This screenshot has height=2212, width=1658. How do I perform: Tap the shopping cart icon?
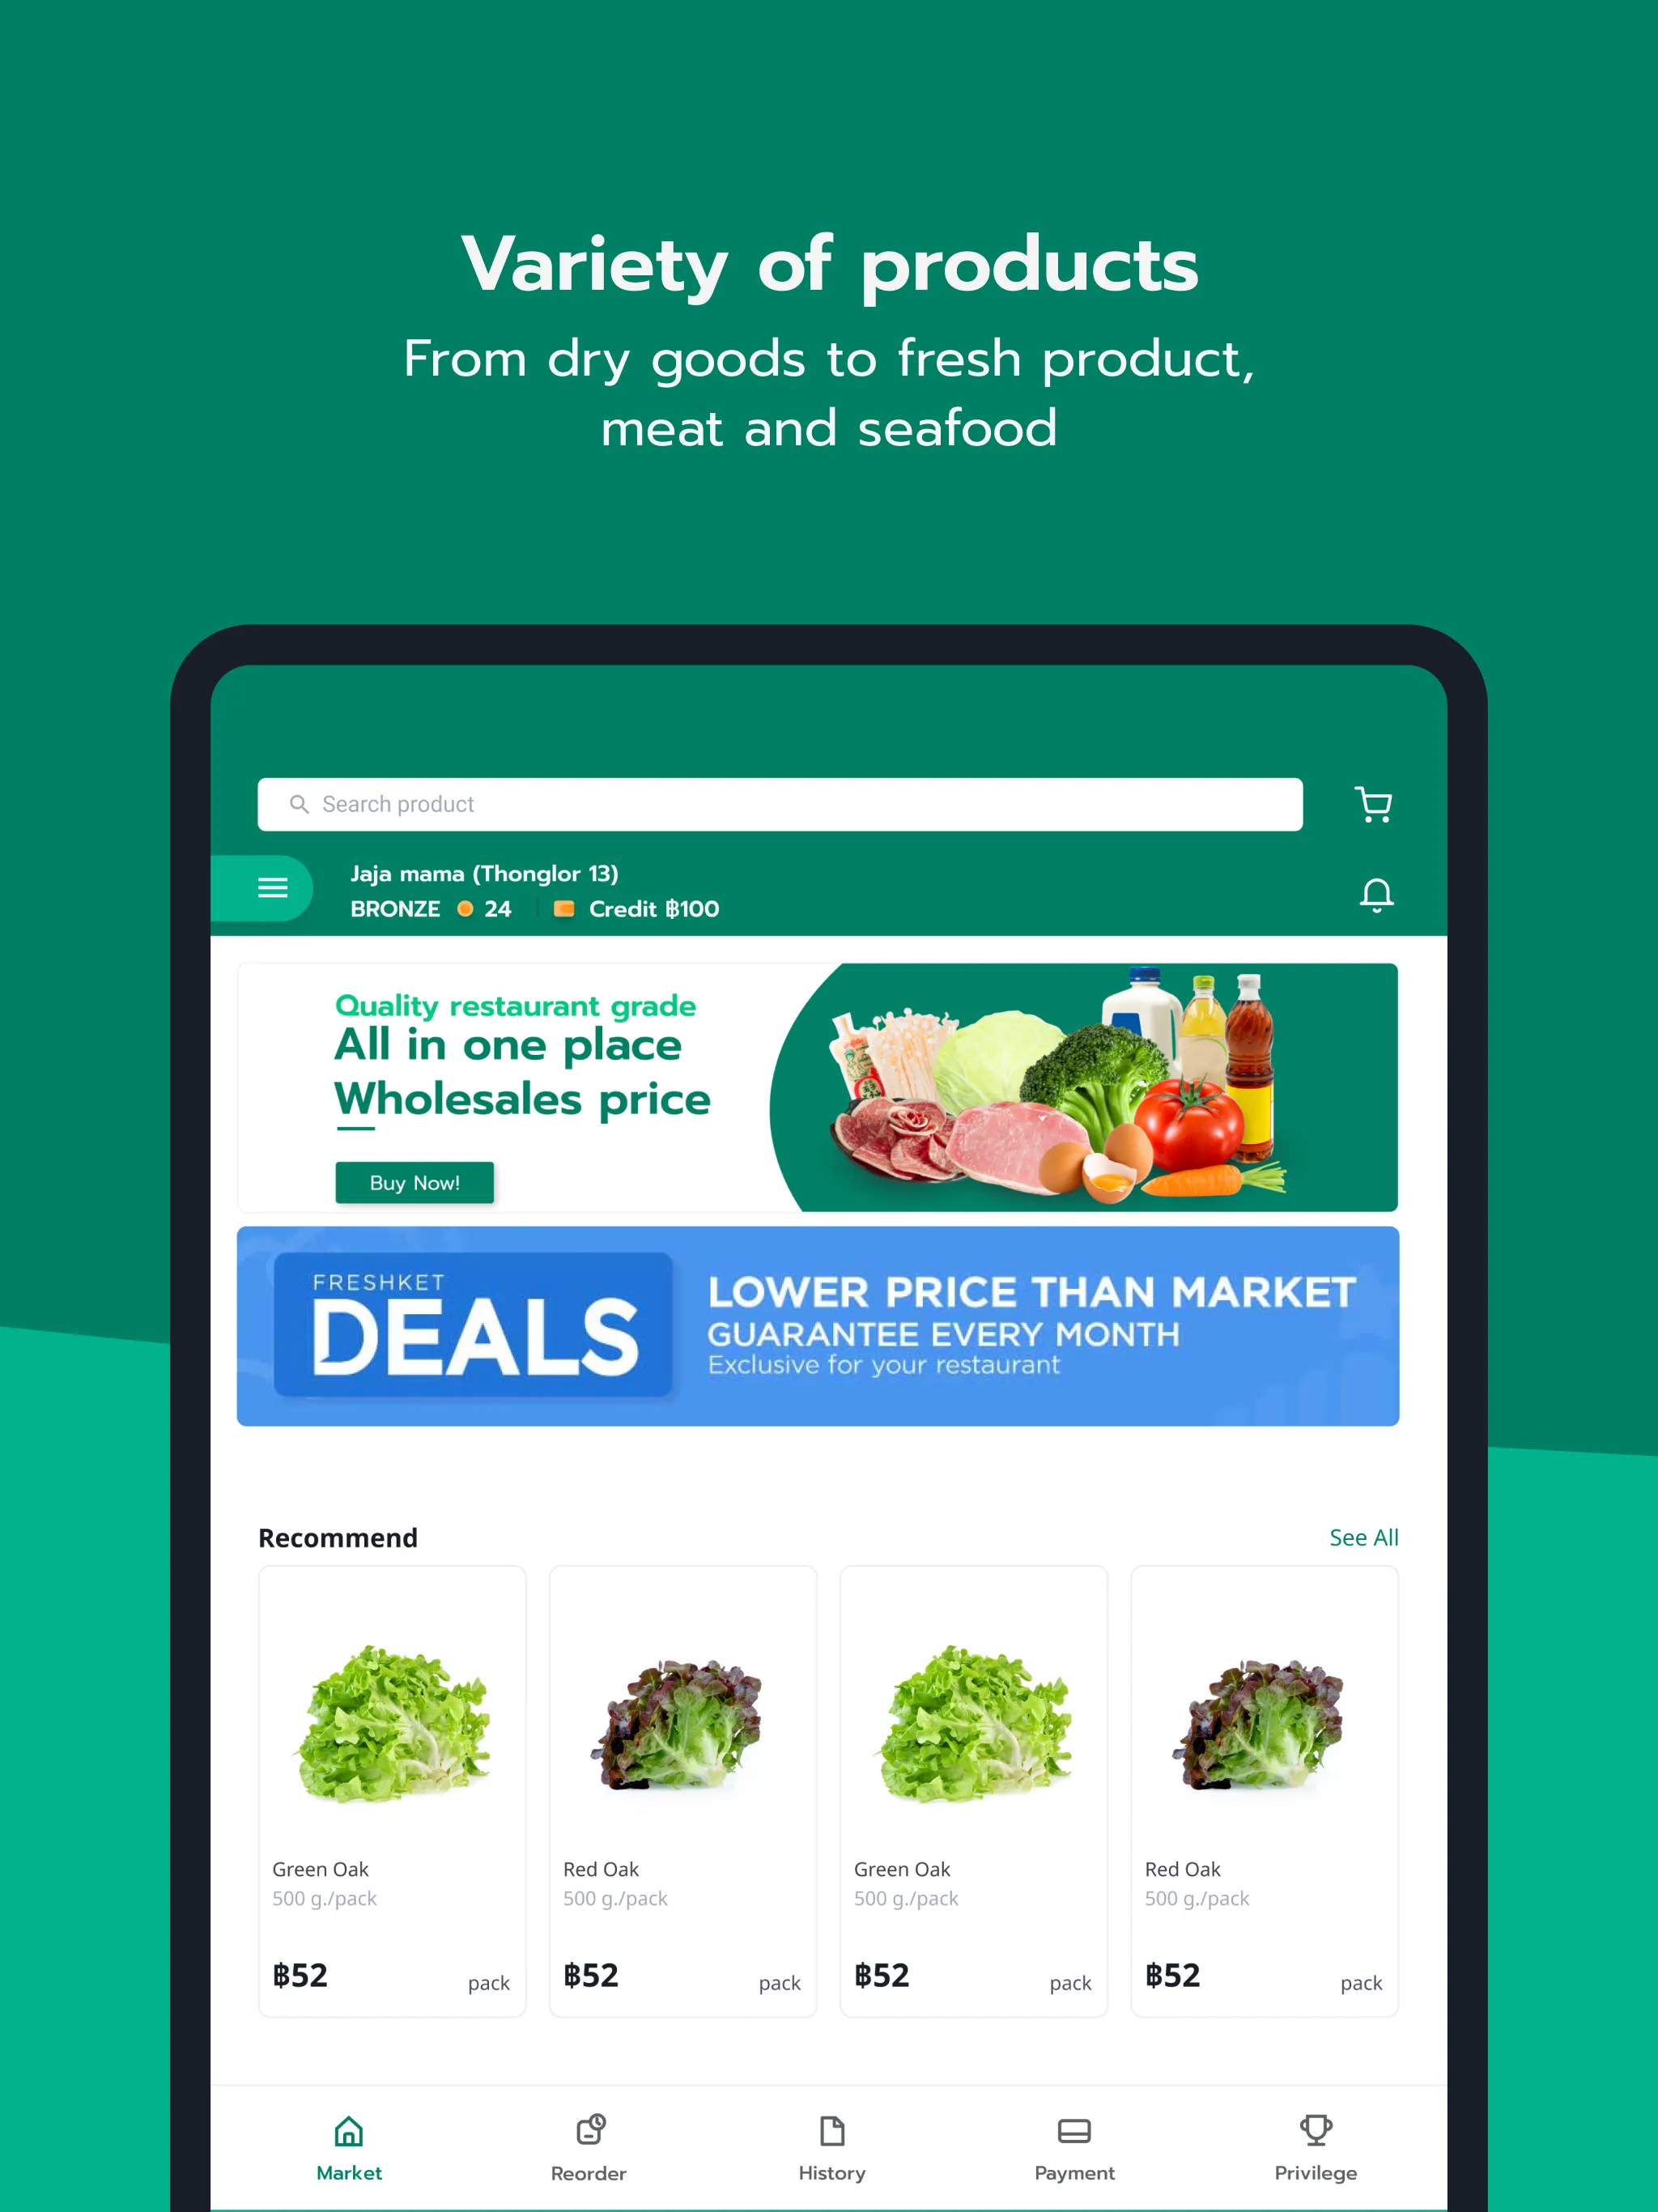pos(1374,803)
